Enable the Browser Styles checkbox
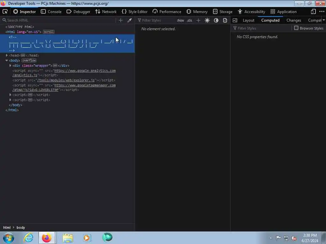The width and height of the screenshot is (326, 244). coord(296,28)
